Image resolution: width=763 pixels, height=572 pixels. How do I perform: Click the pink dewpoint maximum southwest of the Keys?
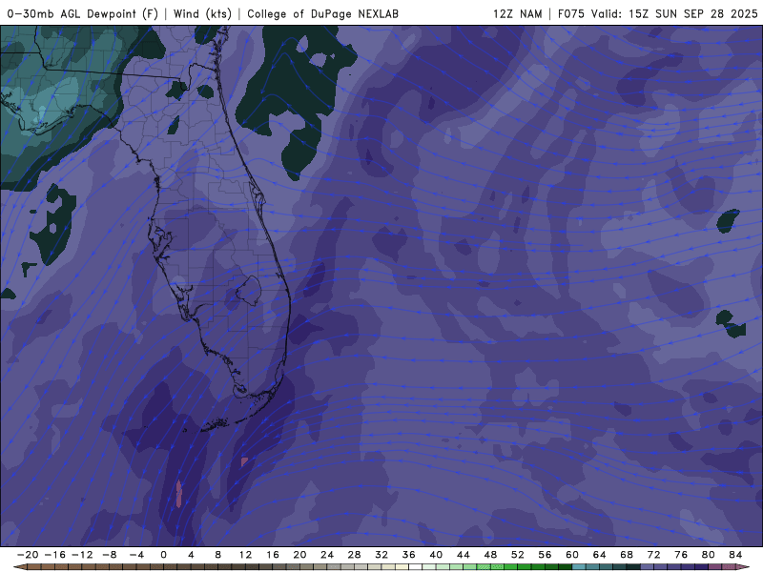(x=178, y=494)
